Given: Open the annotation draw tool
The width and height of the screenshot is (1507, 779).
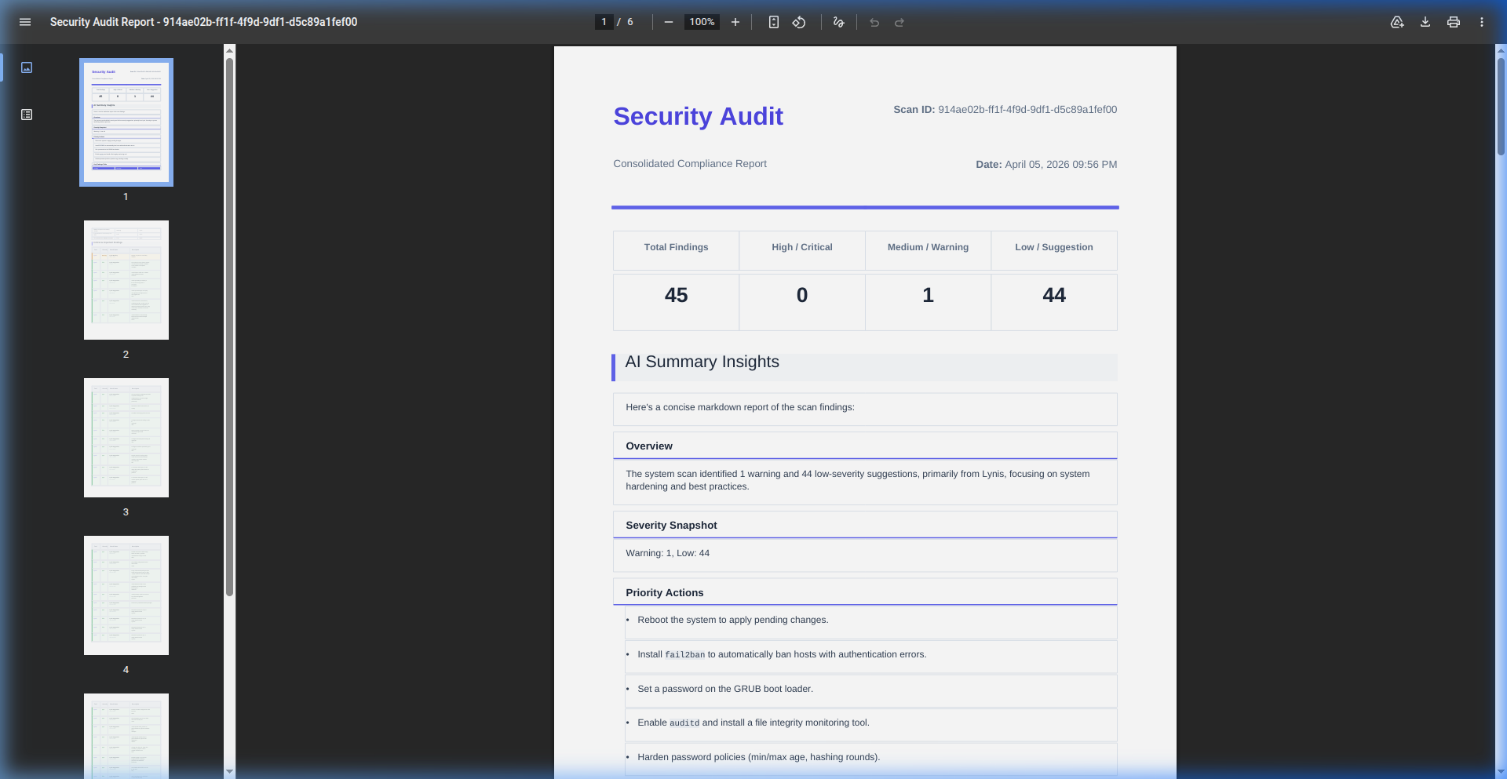Looking at the screenshot, I should pyautogui.click(x=838, y=22).
